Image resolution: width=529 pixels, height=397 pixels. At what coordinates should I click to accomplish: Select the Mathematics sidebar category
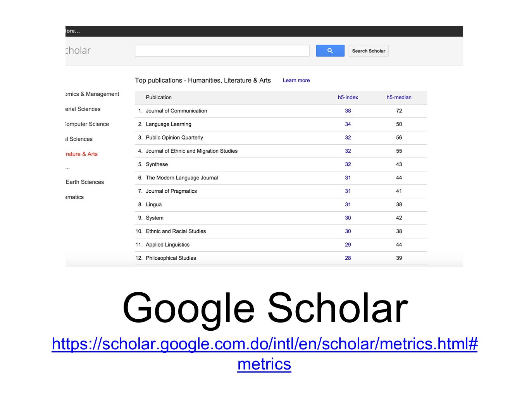coord(74,197)
